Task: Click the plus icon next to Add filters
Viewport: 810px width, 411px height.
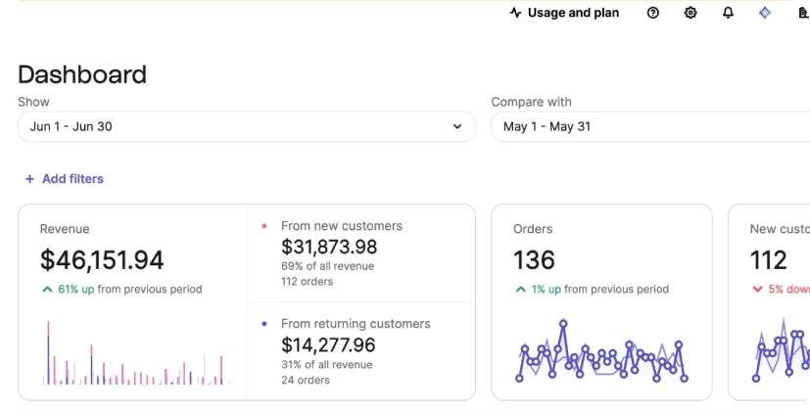Action: 29,179
